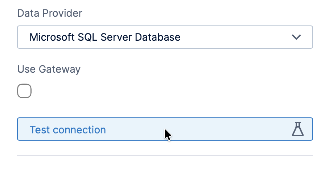Check Use Gateway for this connection
Screen dimensions: 333x173
pyautogui.click(x=24, y=91)
